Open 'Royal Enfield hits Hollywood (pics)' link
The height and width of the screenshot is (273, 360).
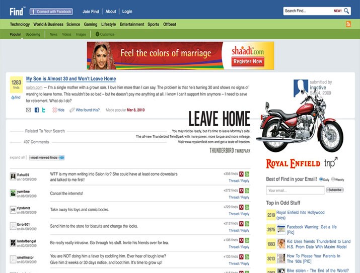tap(300, 215)
